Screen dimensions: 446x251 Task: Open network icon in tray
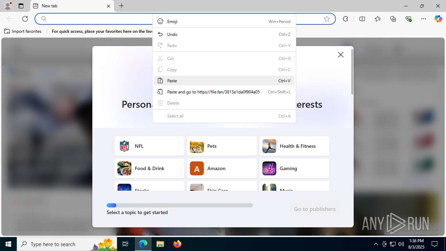coord(393,244)
